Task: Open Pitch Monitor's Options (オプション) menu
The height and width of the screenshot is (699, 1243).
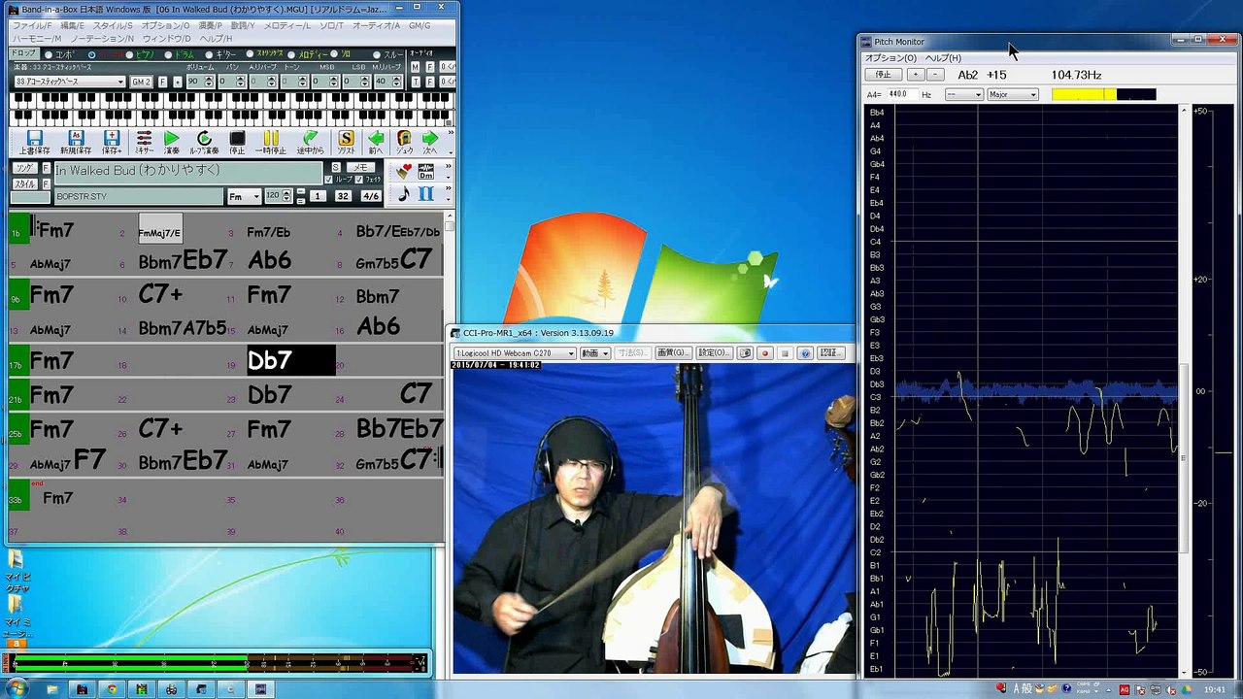Action: click(890, 58)
